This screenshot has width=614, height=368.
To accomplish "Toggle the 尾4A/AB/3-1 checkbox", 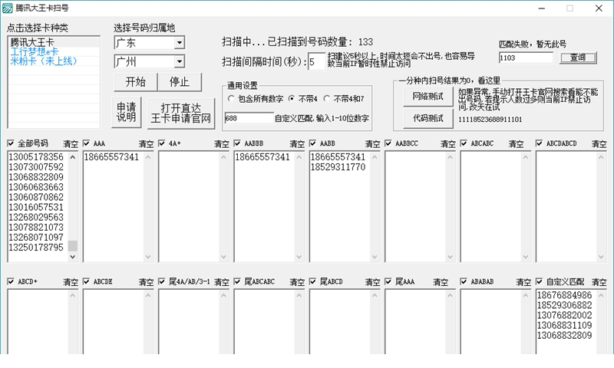I will pyautogui.click(x=162, y=281).
